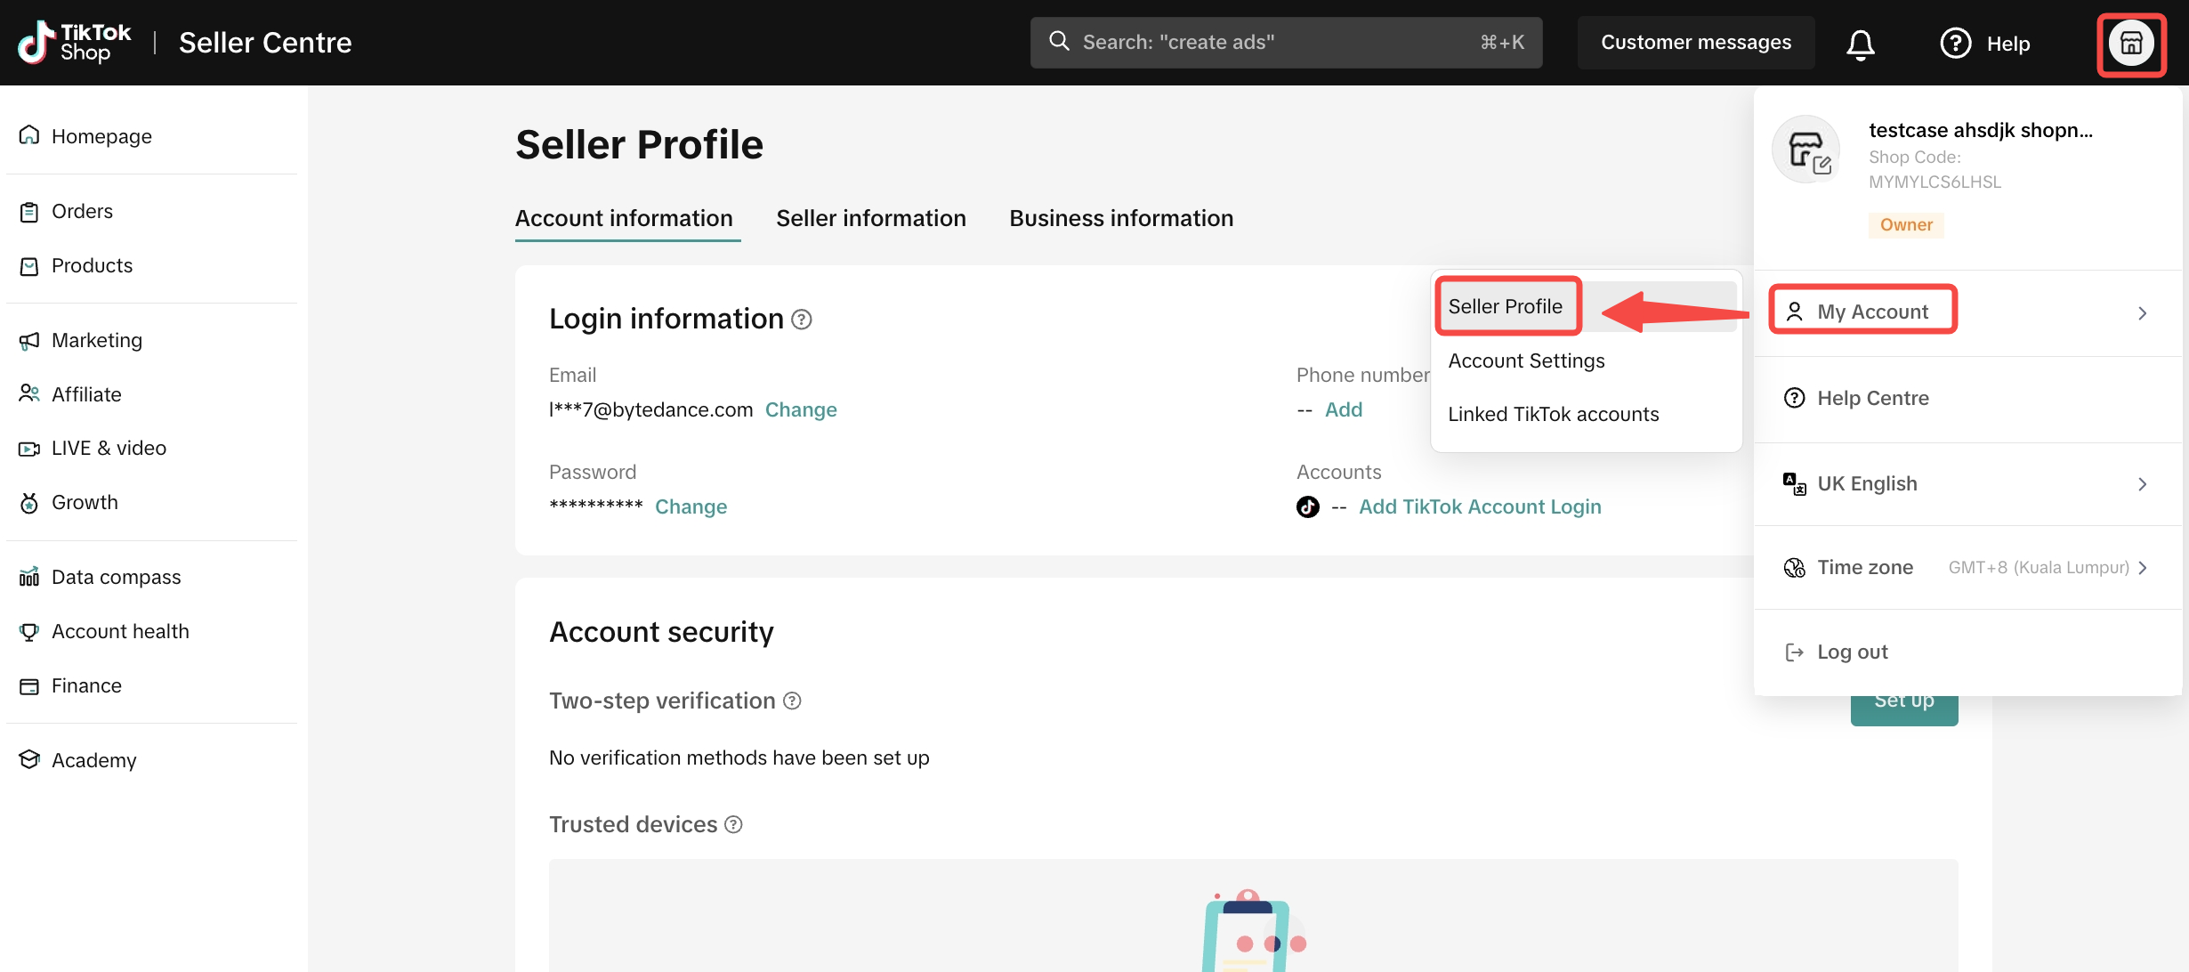2189x972 pixels.
Task: Switch to the Business information tab
Action: [x=1121, y=218]
